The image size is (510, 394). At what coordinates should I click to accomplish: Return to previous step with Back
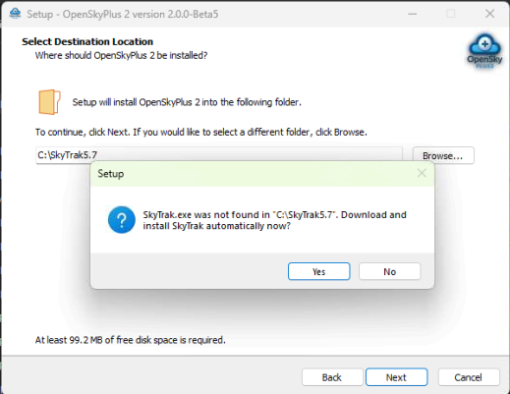[332, 377]
